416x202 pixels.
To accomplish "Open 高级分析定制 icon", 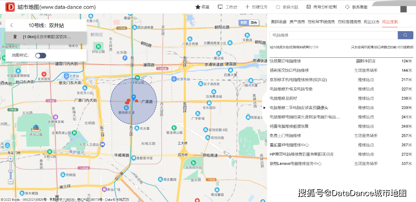I will pos(309,7).
